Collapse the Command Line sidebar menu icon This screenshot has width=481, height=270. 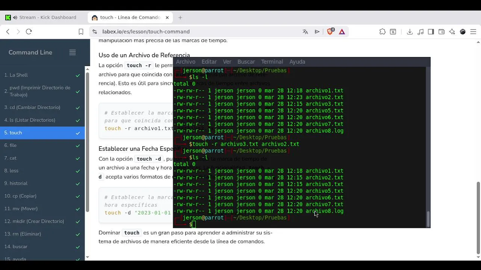pyautogui.click(x=73, y=52)
